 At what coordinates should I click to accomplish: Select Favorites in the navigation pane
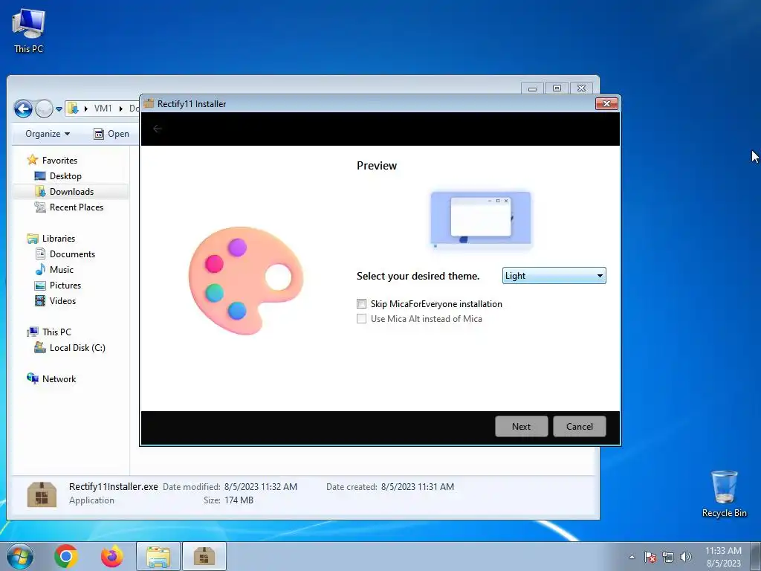pos(59,161)
